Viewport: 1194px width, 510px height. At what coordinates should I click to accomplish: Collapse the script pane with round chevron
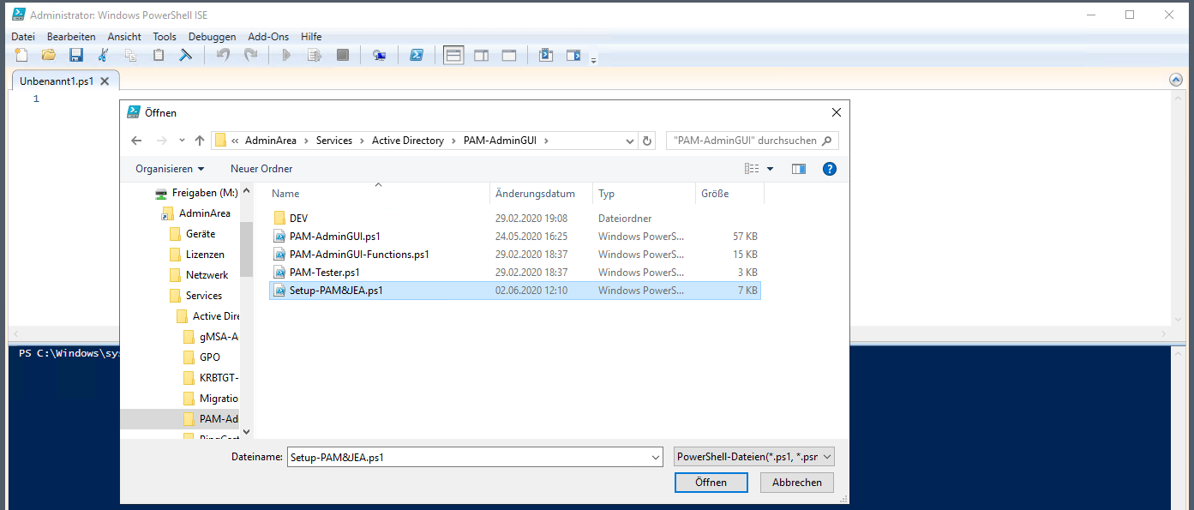(x=1176, y=80)
